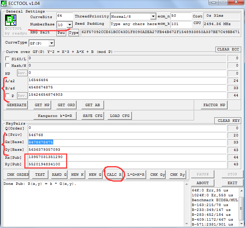Click the GET NP button
This screenshot has width=245, height=228.
tap(42, 105)
